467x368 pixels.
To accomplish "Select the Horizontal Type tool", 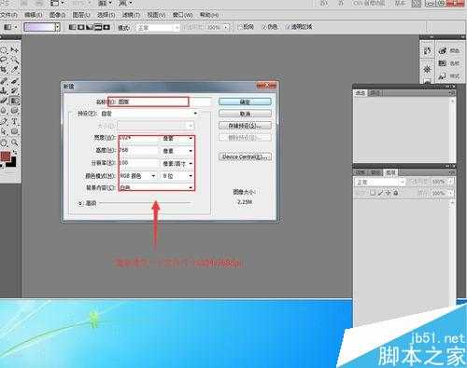I will 15,121.
